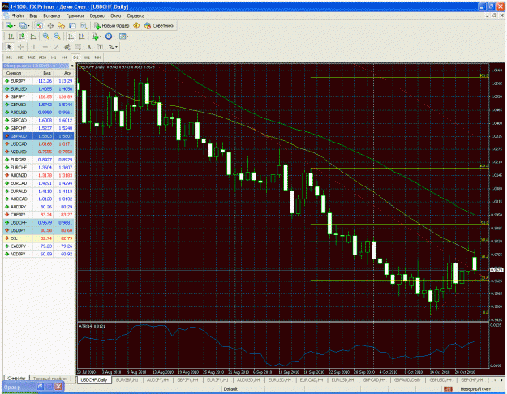Select the trendline drawing tool
Screen dimensions: 507x394
[56, 47]
